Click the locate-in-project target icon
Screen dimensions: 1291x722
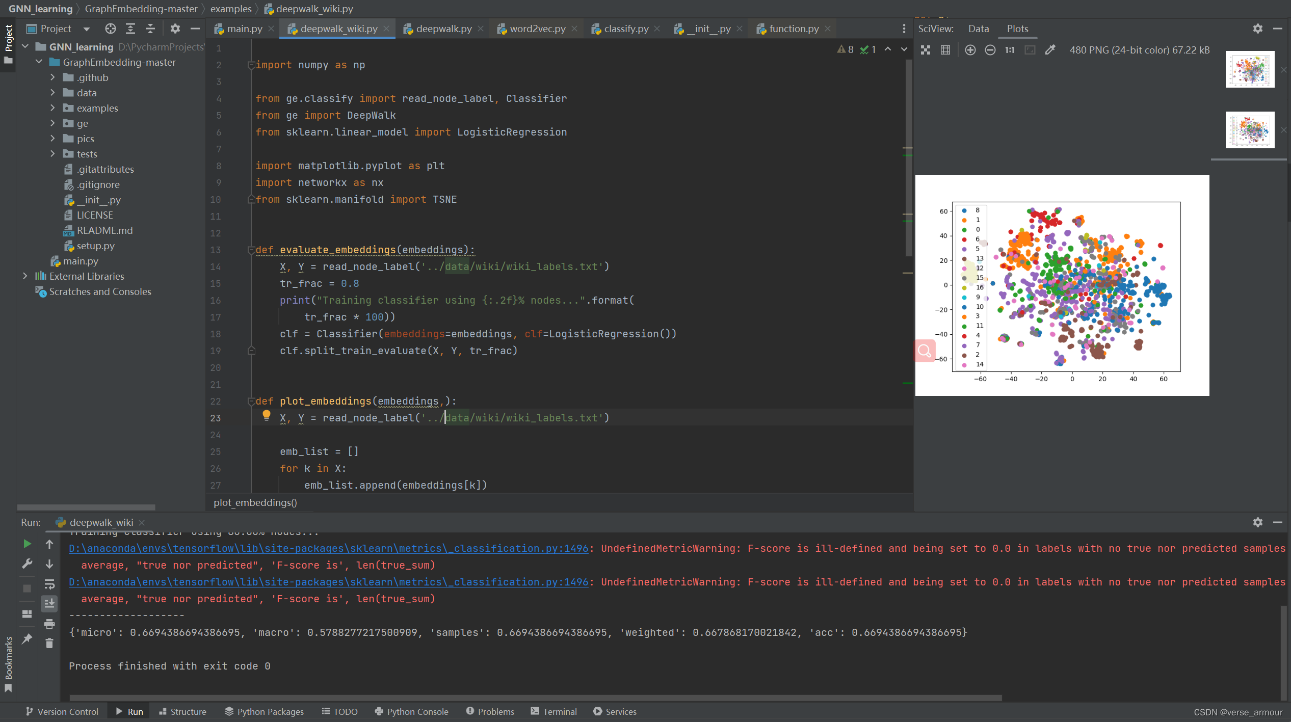pos(111,29)
